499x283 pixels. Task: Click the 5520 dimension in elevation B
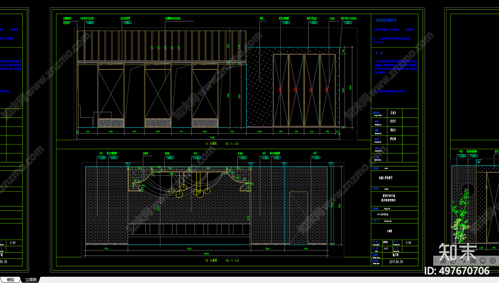coord(189,249)
